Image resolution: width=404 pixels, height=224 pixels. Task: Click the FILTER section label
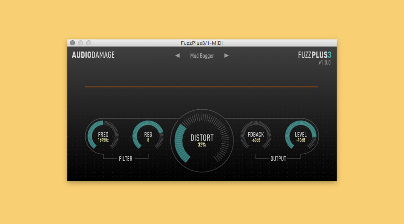coord(126,159)
